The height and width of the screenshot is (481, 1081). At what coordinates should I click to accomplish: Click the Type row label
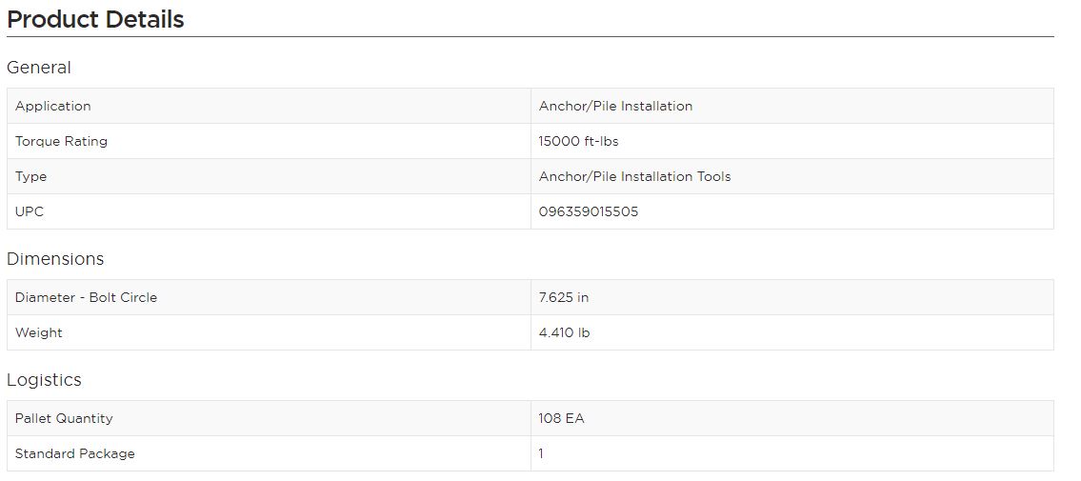coord(31,176)
